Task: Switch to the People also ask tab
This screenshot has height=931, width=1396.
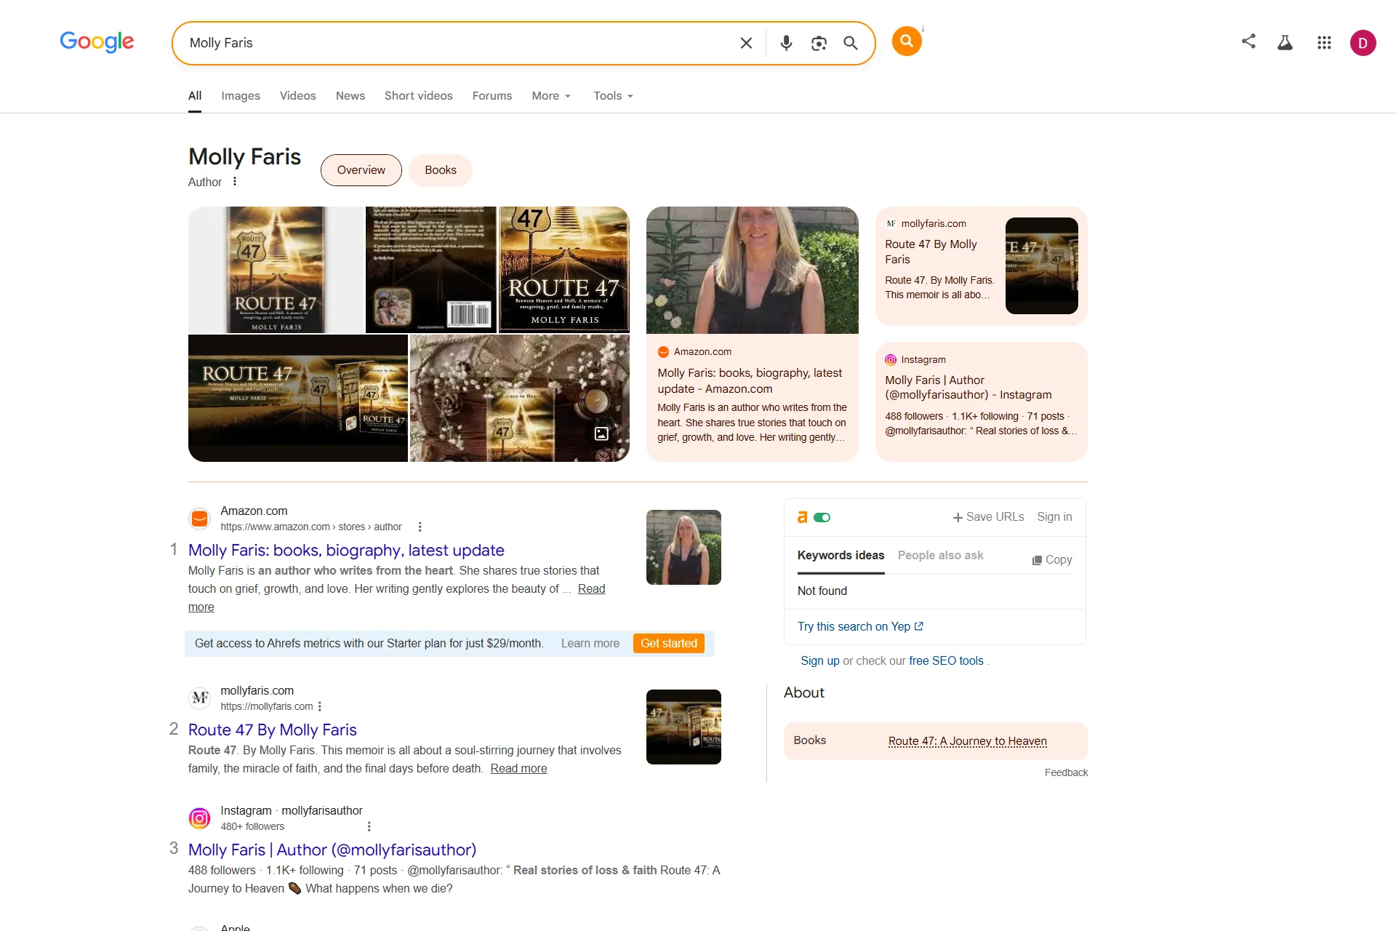Action: pyautogui.click(x=941, y=556)
